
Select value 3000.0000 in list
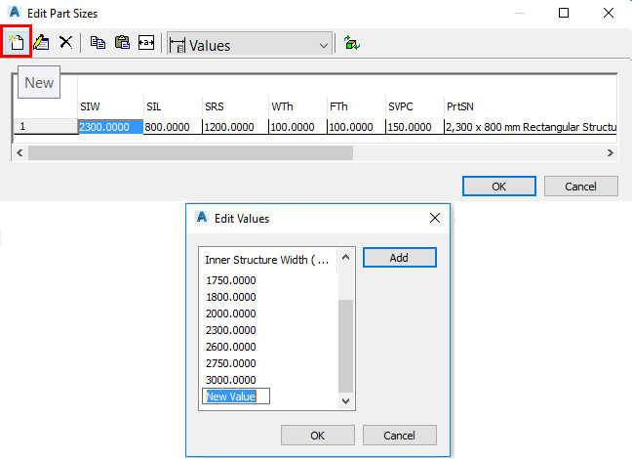[x=231, y=380]
